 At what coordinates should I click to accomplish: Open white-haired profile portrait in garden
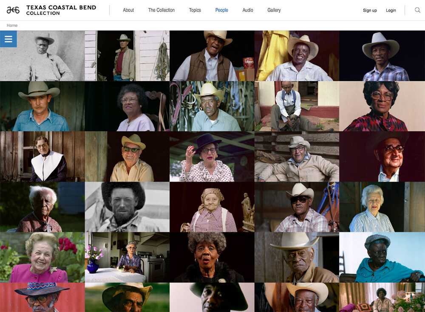[42, 207]
